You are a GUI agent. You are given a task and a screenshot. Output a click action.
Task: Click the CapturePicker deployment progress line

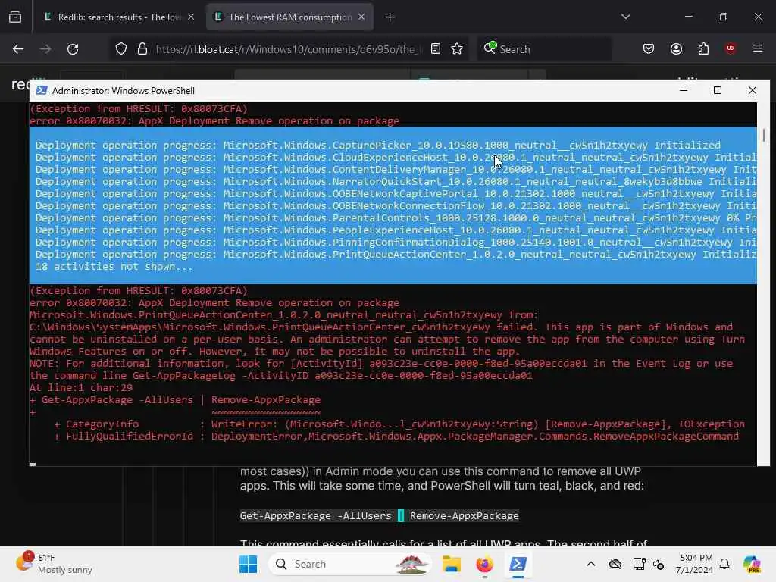[378, 145]
